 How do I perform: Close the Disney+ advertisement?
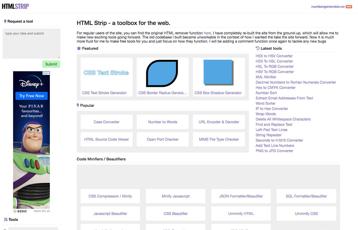(48, 73)
